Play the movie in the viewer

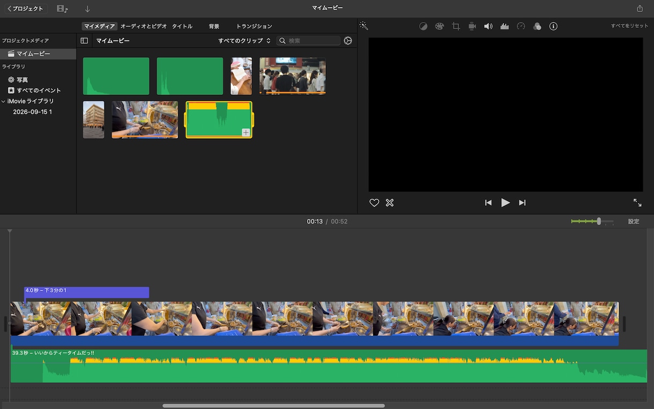(x=506, y=203)
